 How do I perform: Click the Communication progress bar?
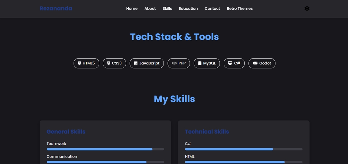coord(105,162)
